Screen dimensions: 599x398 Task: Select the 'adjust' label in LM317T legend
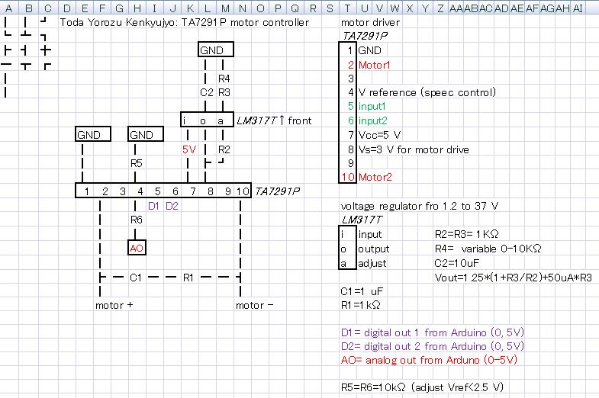[x=372, y=263]
